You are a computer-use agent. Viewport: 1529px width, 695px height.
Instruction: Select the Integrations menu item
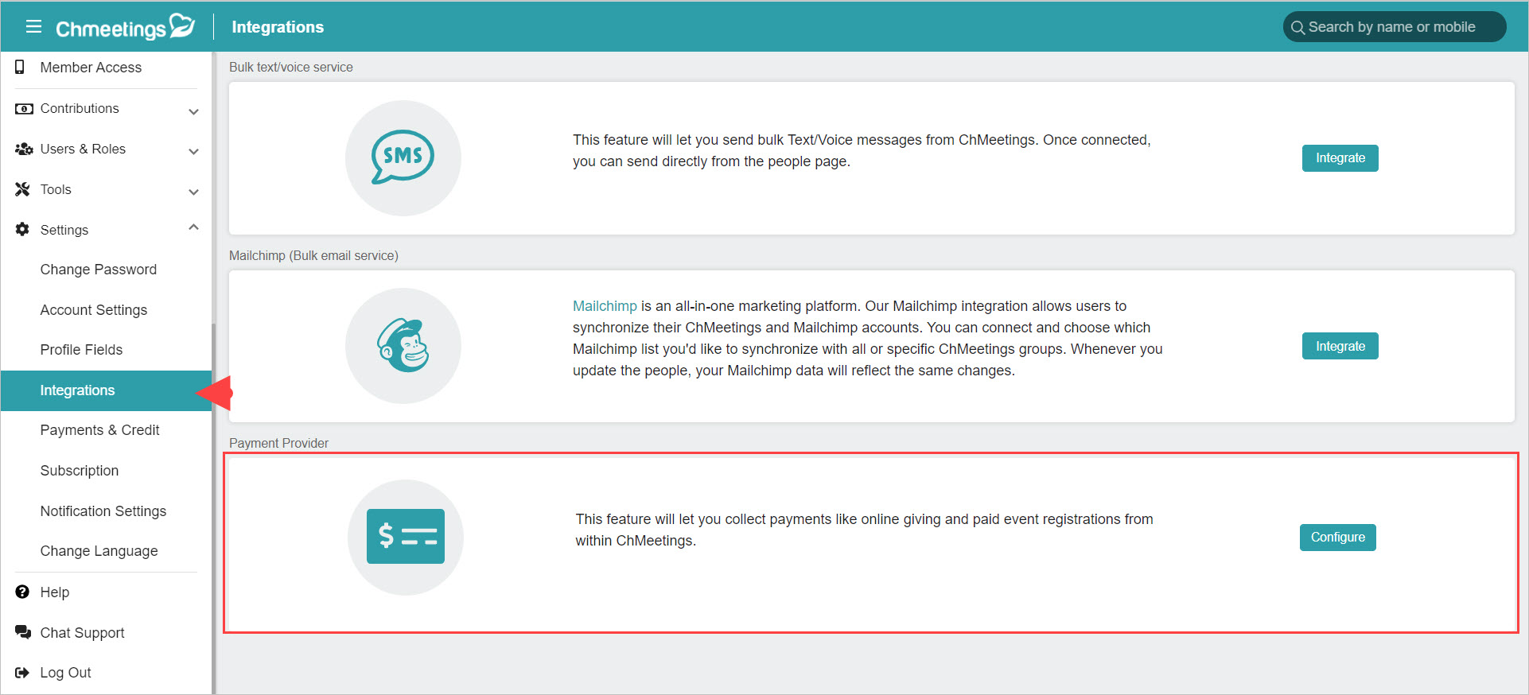[106, 390]
